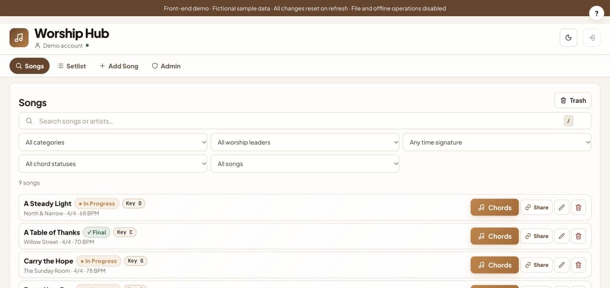This screenshot has height=288, width=610.
Task: Open Chords for A Steady Light
Action: 495,207
